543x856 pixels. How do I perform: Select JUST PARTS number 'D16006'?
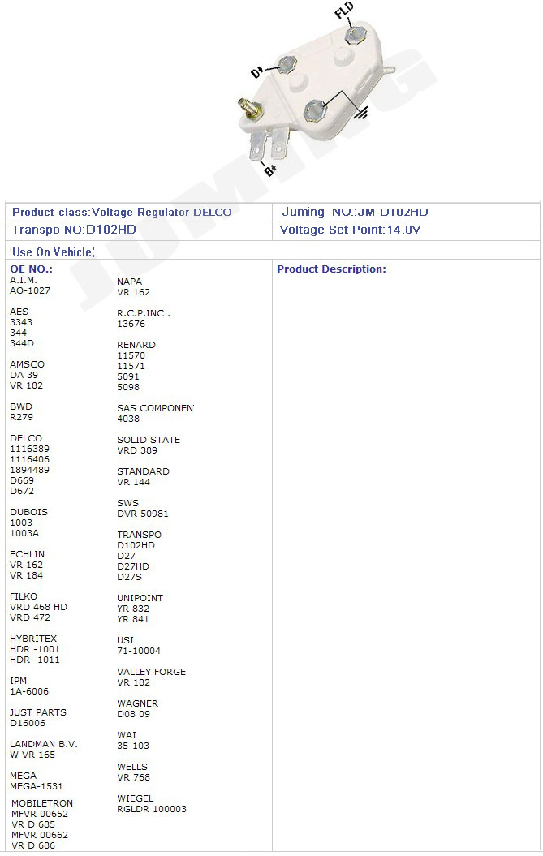pos(28,724)
